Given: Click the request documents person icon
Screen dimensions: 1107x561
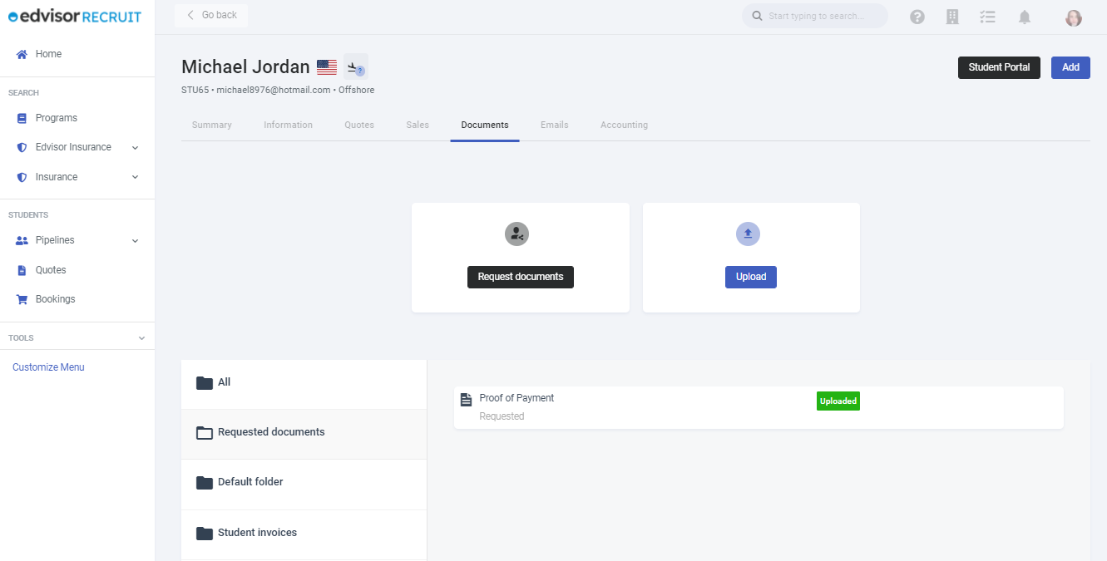Looking at the screenshot, I should 517,234.
